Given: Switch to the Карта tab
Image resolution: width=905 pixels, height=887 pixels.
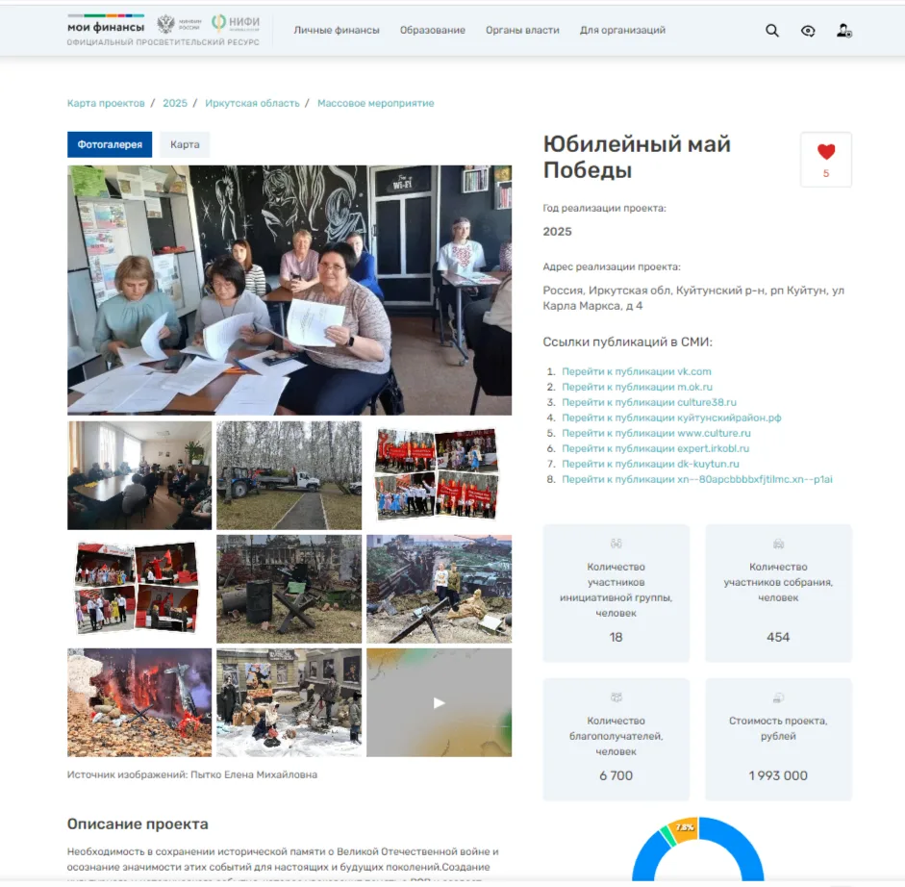Looking at the screenshot, I should [185, 144].
